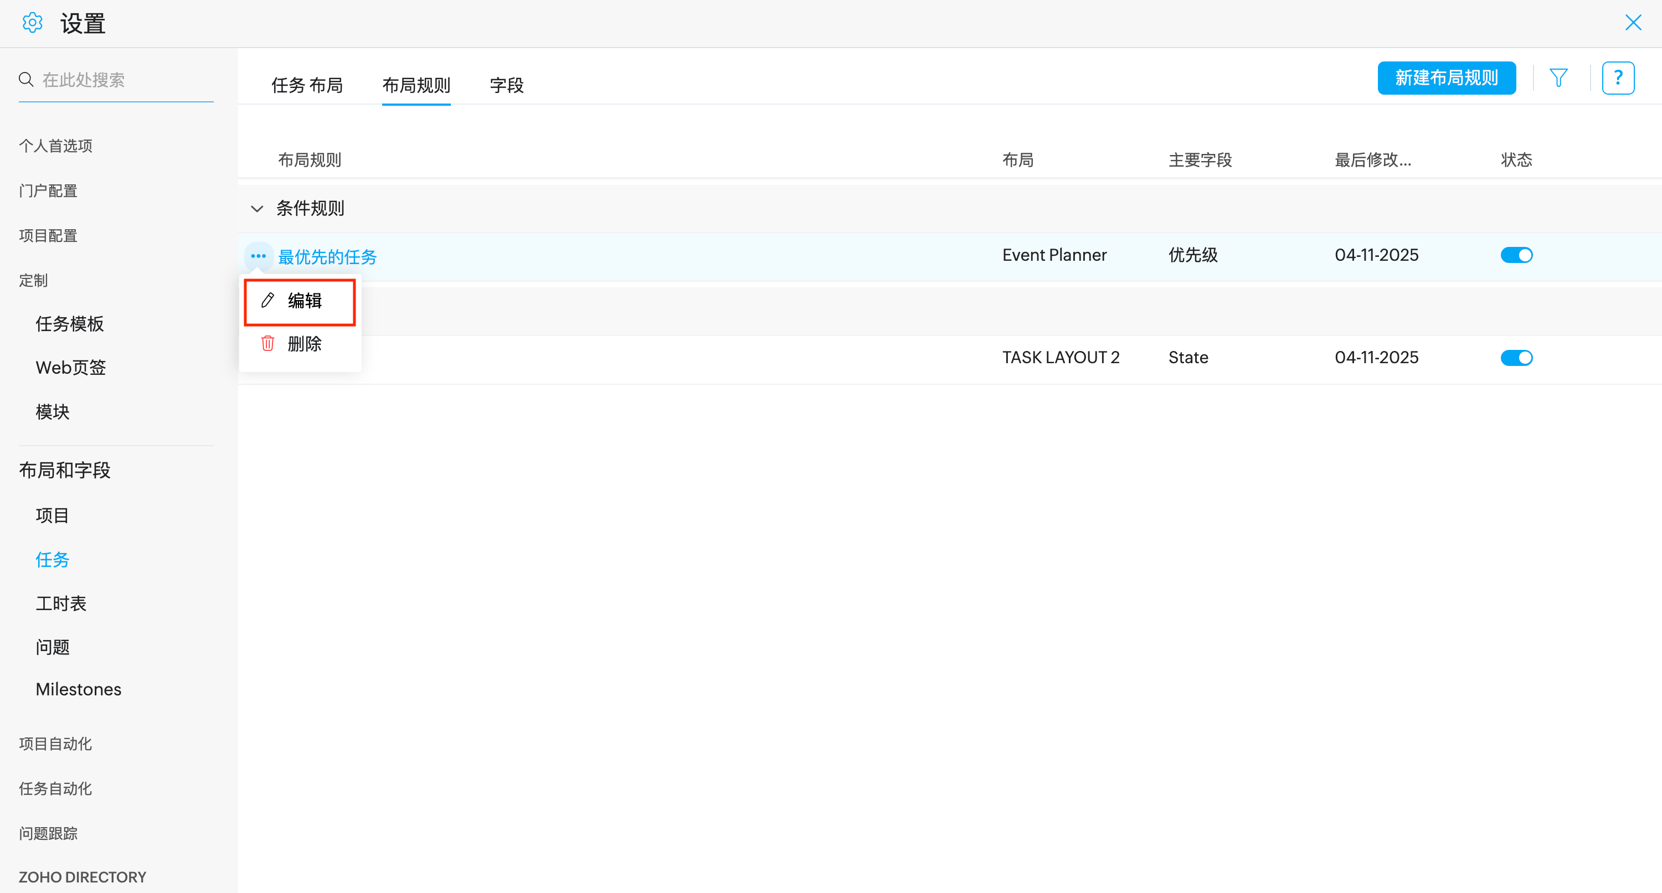Screen dimensions: 1662x893
Task: Disable the Event Planner rule toggle
Action: (x=1516, y=255)
